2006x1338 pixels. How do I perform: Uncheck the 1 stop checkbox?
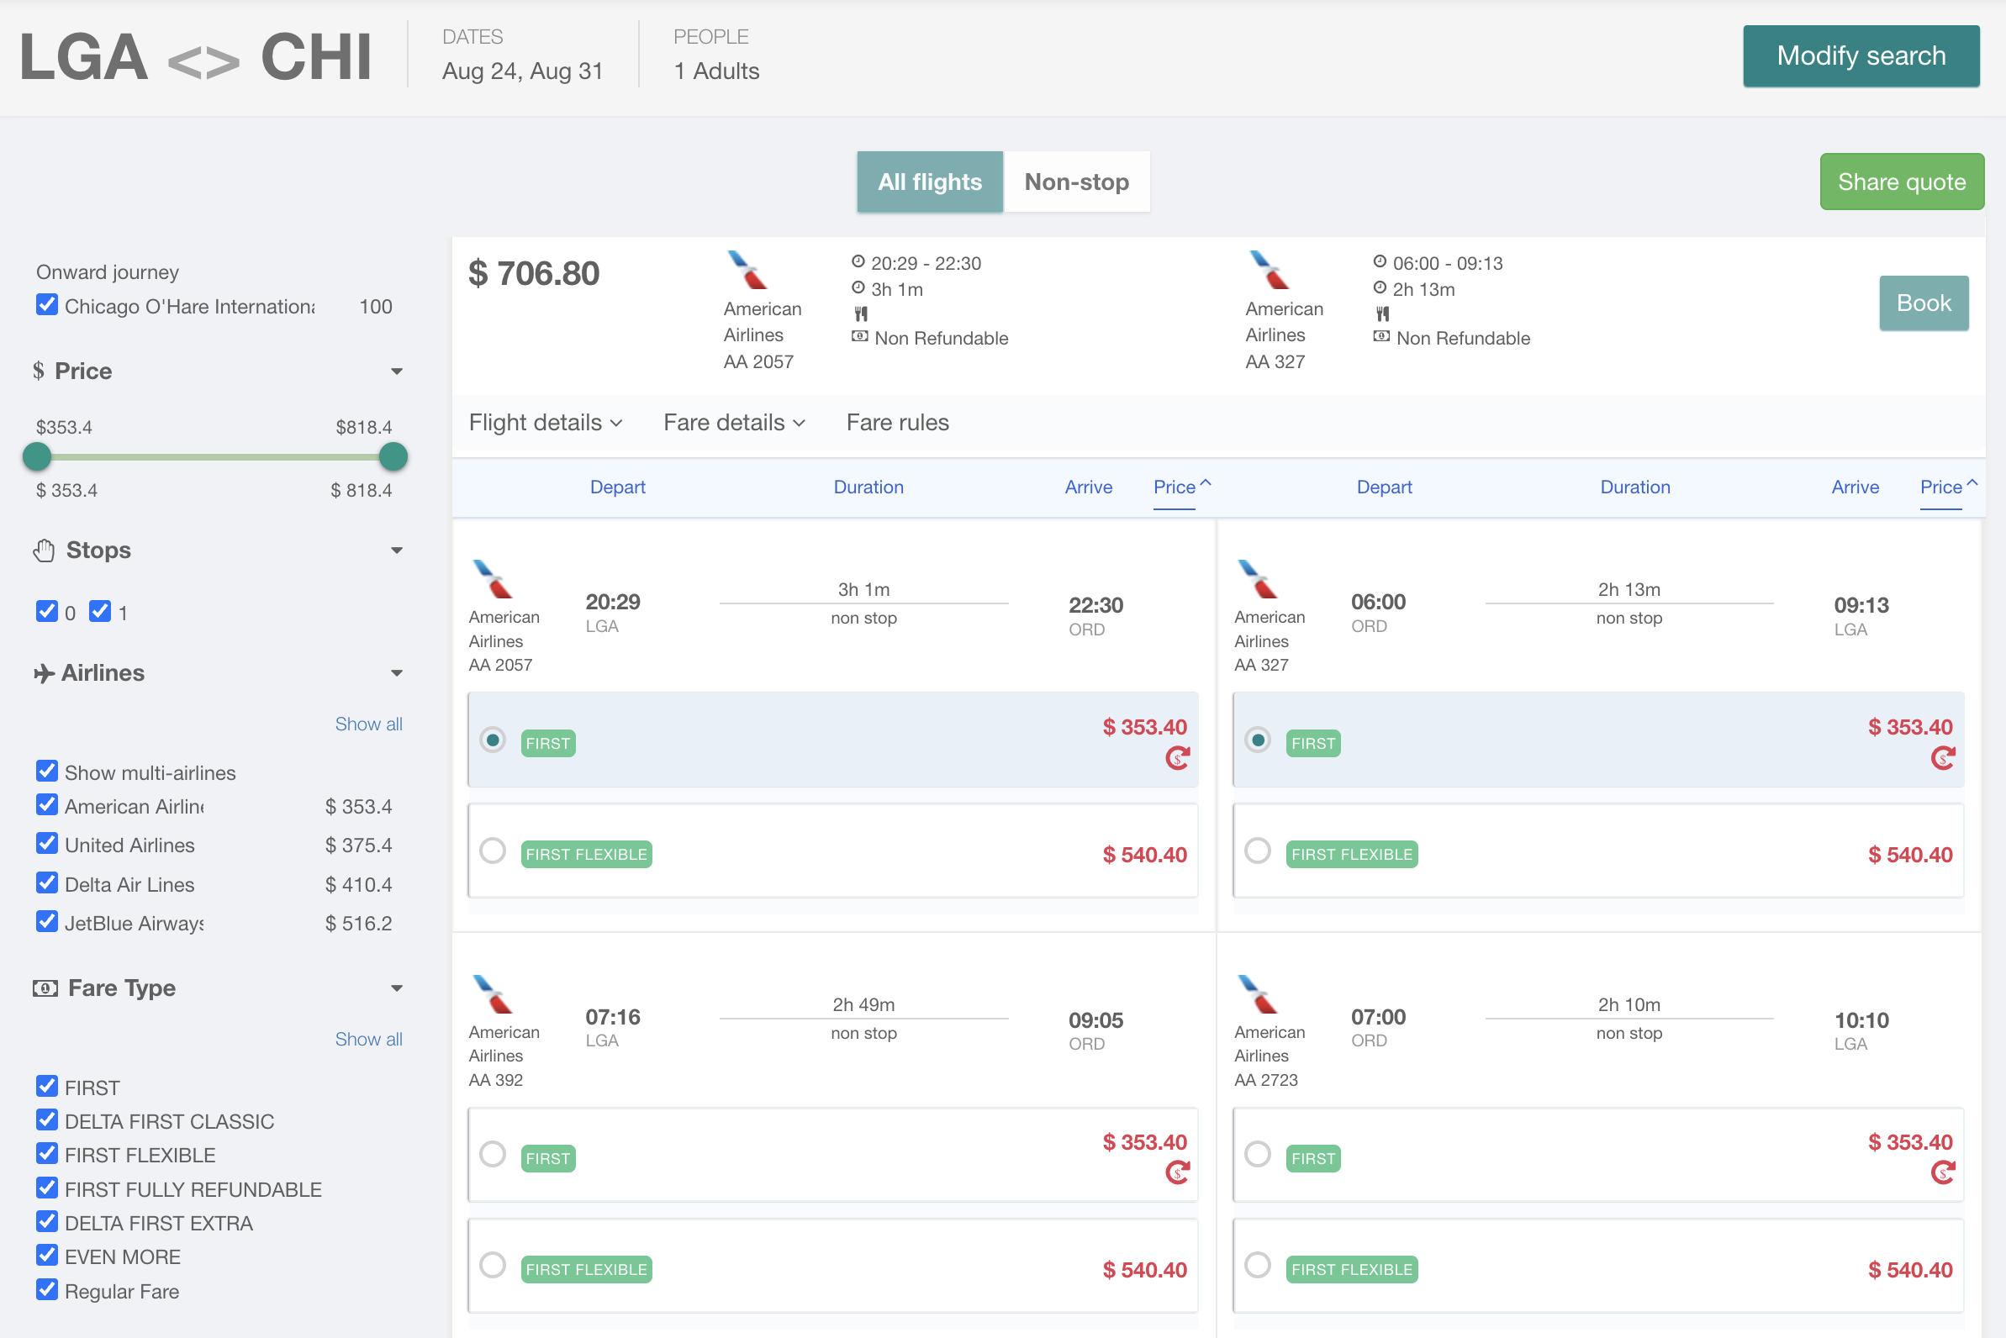pyautogui.click(x=100, y=611)
